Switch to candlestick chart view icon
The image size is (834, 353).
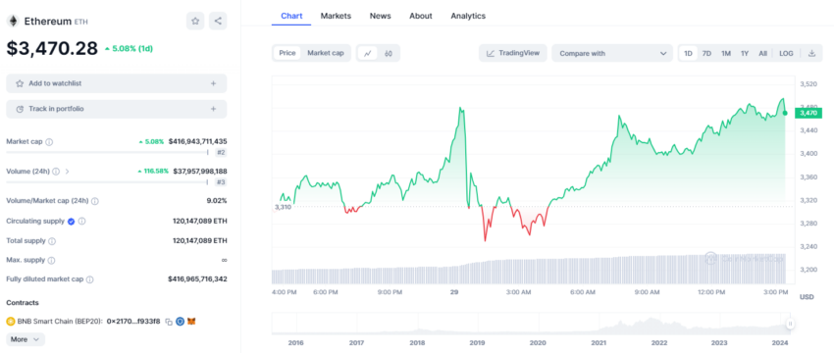(x=389, y=53)
